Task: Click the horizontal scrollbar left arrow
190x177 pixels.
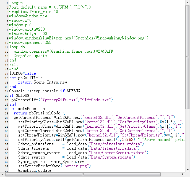Action: coord(2,174)
